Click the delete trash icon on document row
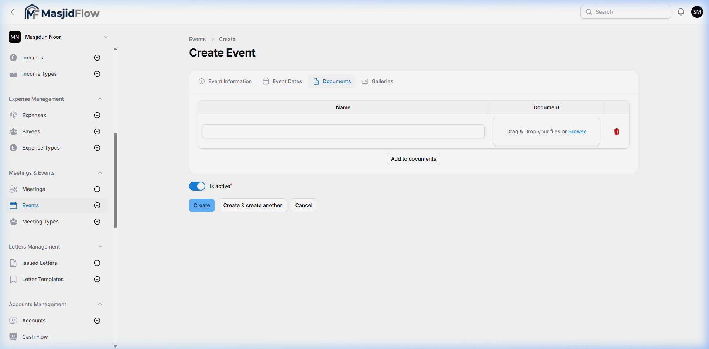The height and width of the screenshot is (349, 709). tap(616, 131)
